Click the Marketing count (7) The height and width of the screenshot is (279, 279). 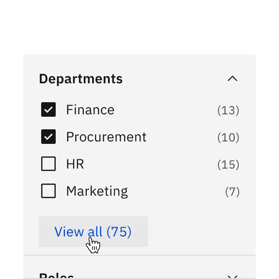[x=232, y=192]
